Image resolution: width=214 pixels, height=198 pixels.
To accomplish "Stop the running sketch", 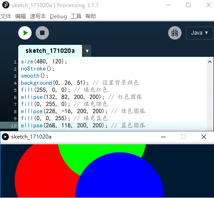I will coord(42,33).
